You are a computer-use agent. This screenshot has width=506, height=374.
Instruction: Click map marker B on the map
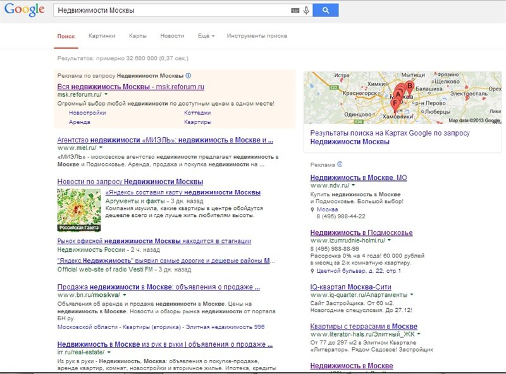(409, 87)
